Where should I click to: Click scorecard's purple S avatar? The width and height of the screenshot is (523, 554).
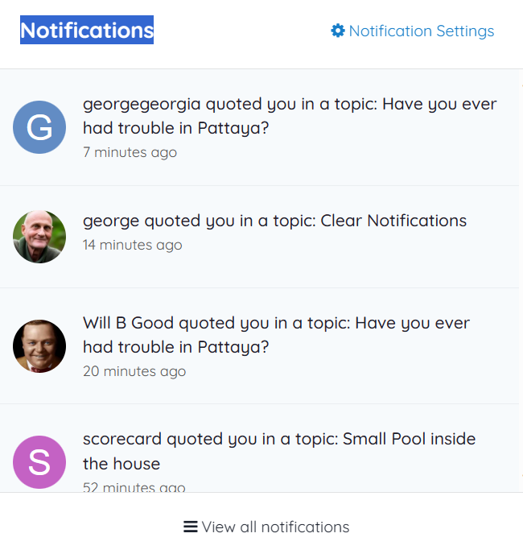click(x=39, y=462)
